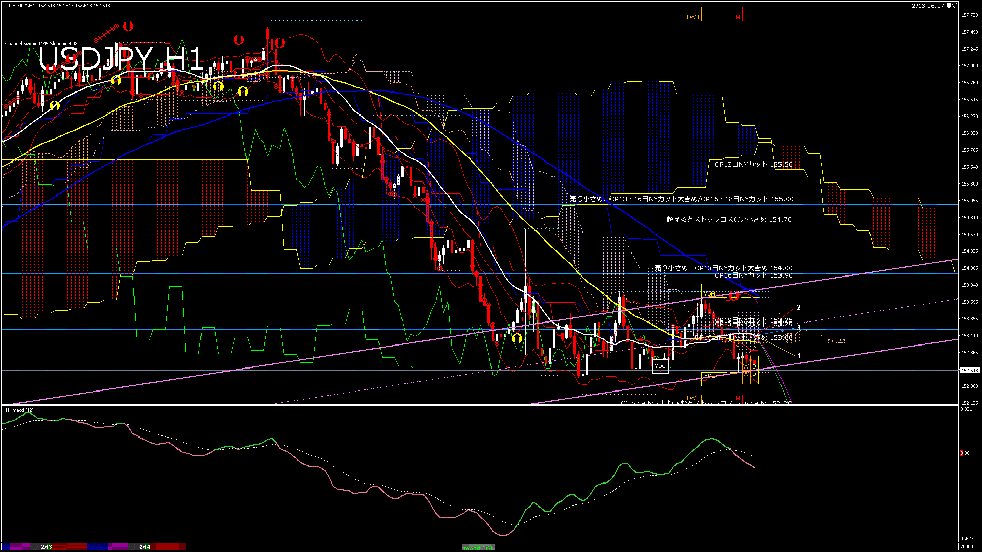Click the leftmost yellow arrow circle marker
Image resolution: width=982 pixels, height=552 pixels.
[55, 106]
